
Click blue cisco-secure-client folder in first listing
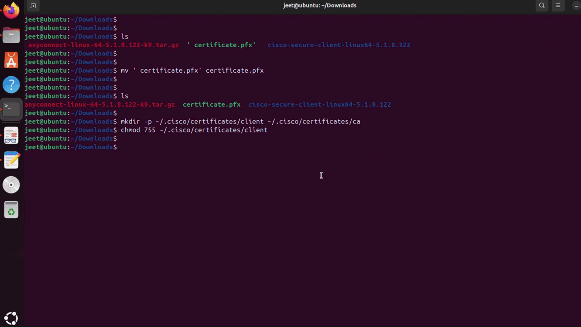click(339, 45)
